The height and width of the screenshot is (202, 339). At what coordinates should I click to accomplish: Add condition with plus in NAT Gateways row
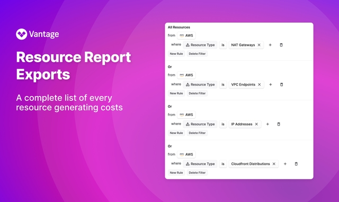270,45
